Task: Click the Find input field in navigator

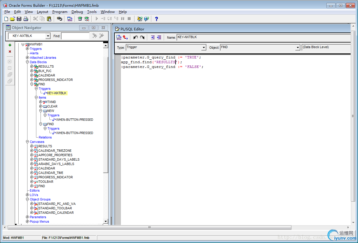Action: [75, 36]
